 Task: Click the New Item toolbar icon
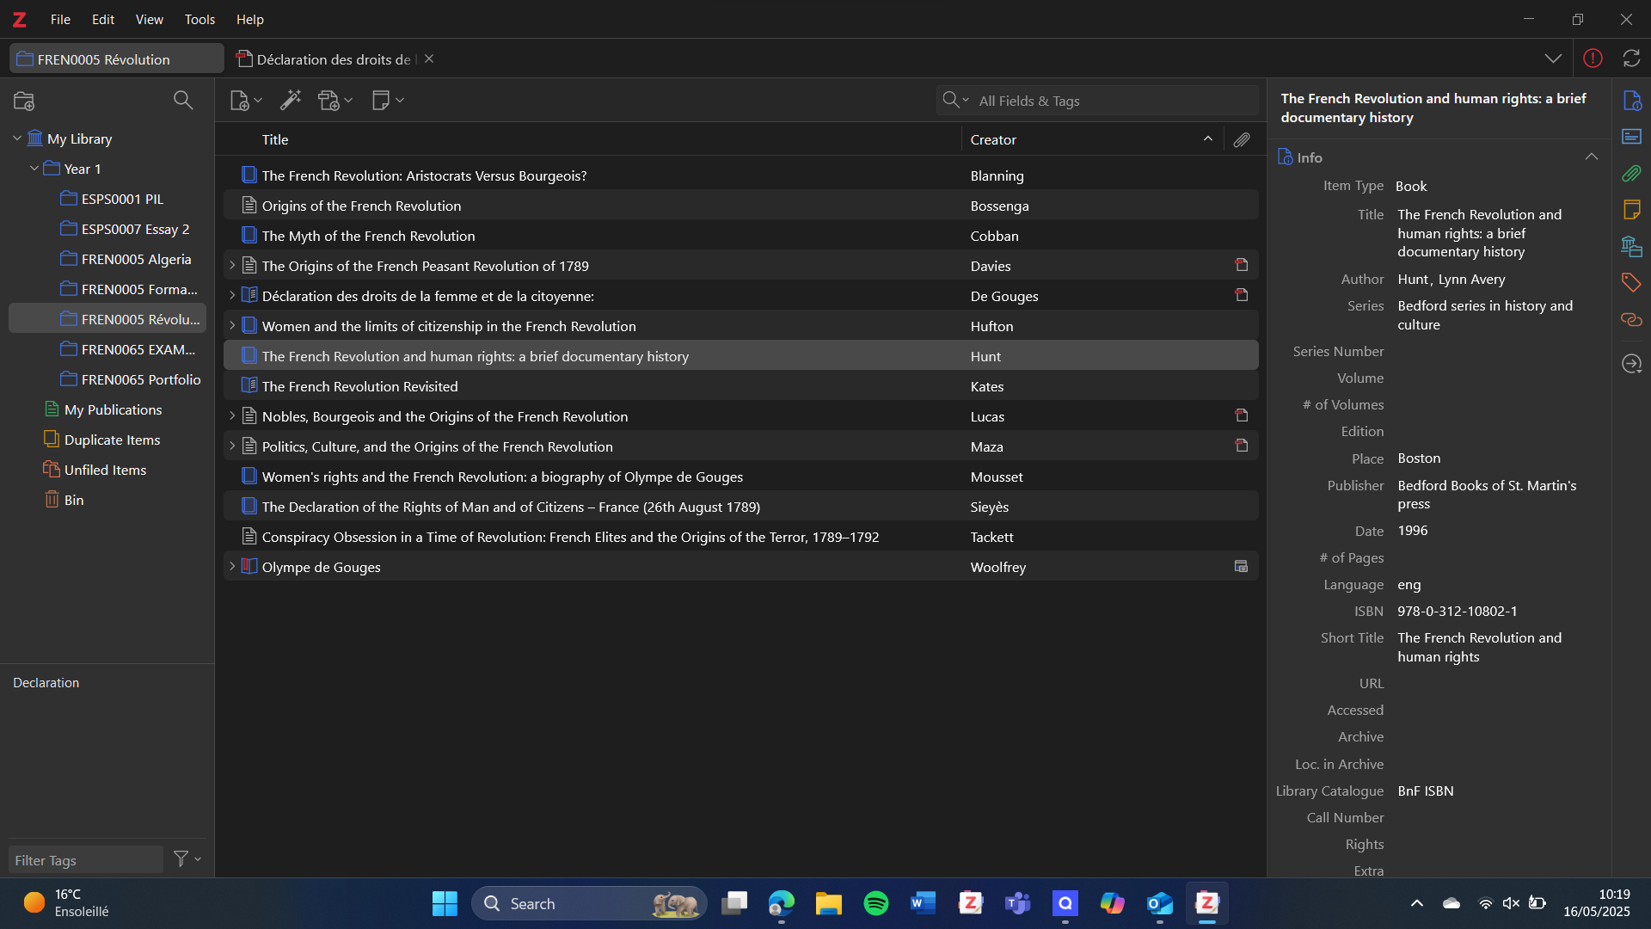(240, 101)
